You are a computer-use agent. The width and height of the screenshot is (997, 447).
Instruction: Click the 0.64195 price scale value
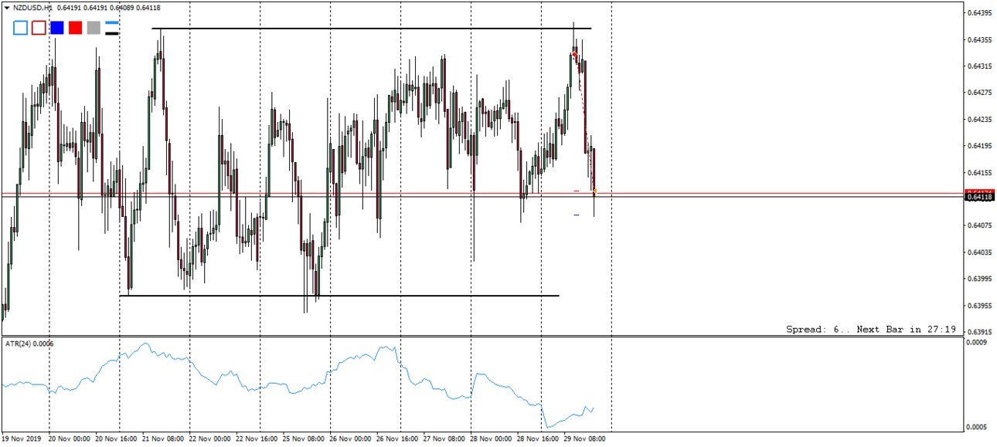978,146
